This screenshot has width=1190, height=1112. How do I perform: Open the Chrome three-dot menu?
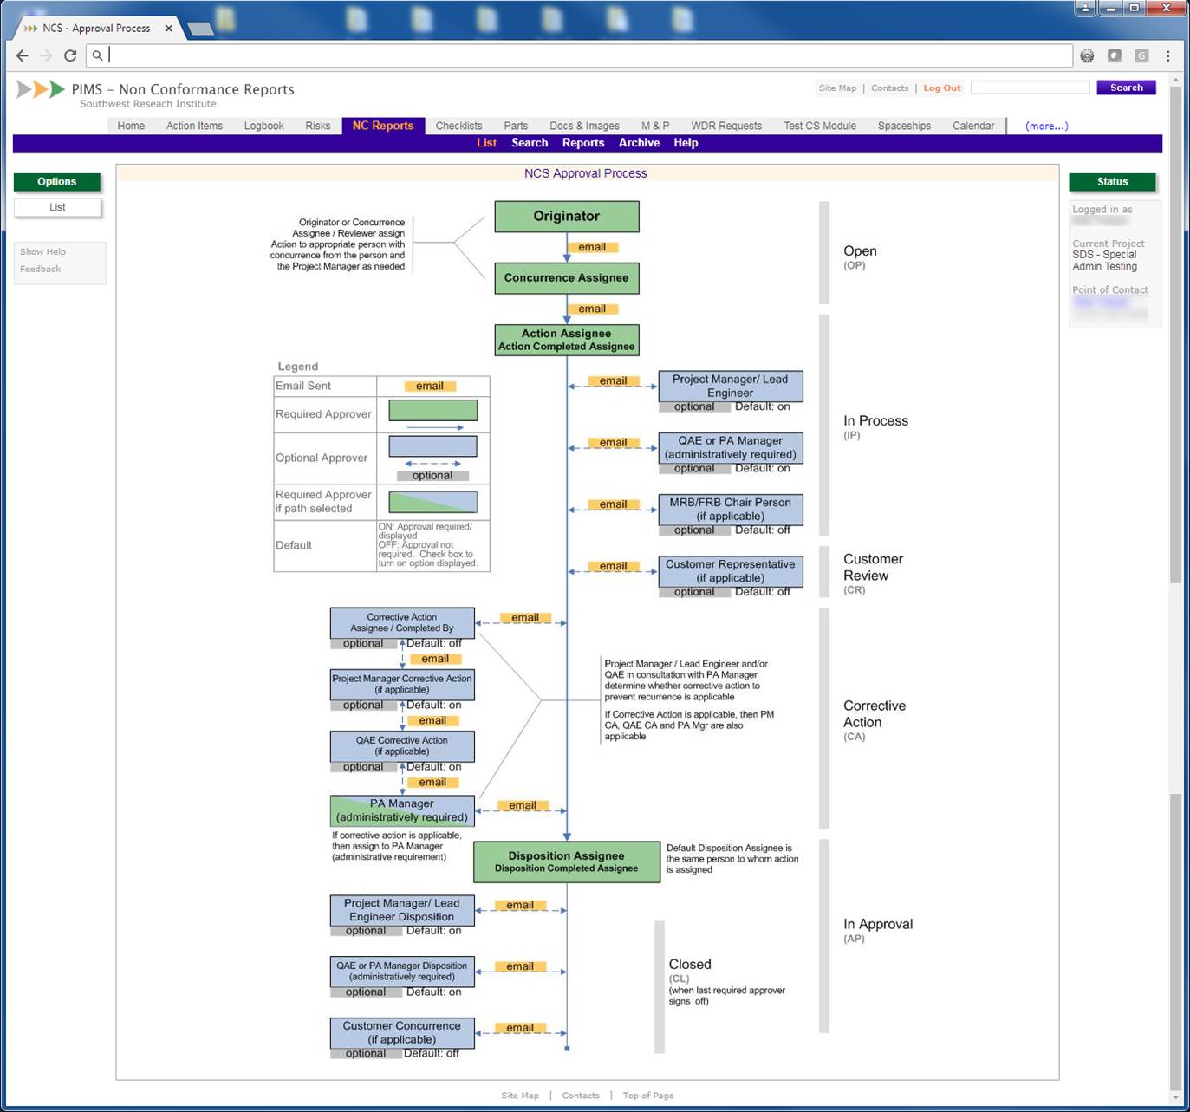[1168, 55]
